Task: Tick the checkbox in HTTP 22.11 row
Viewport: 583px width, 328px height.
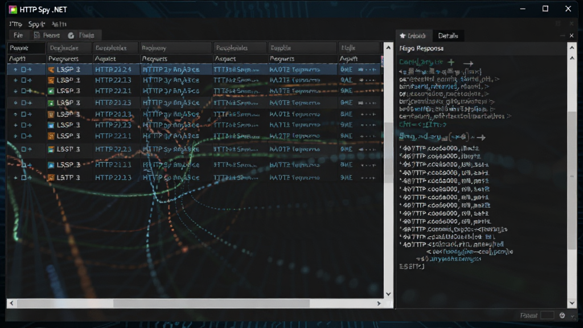Action: click(23, 136)
